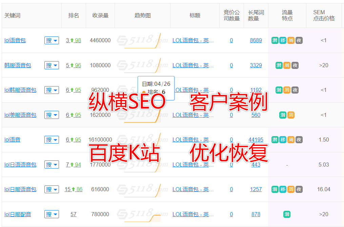Click the 移 badge in the lol日服语音包 row
The width and height of the screenshot is (344, 227).
282,189
